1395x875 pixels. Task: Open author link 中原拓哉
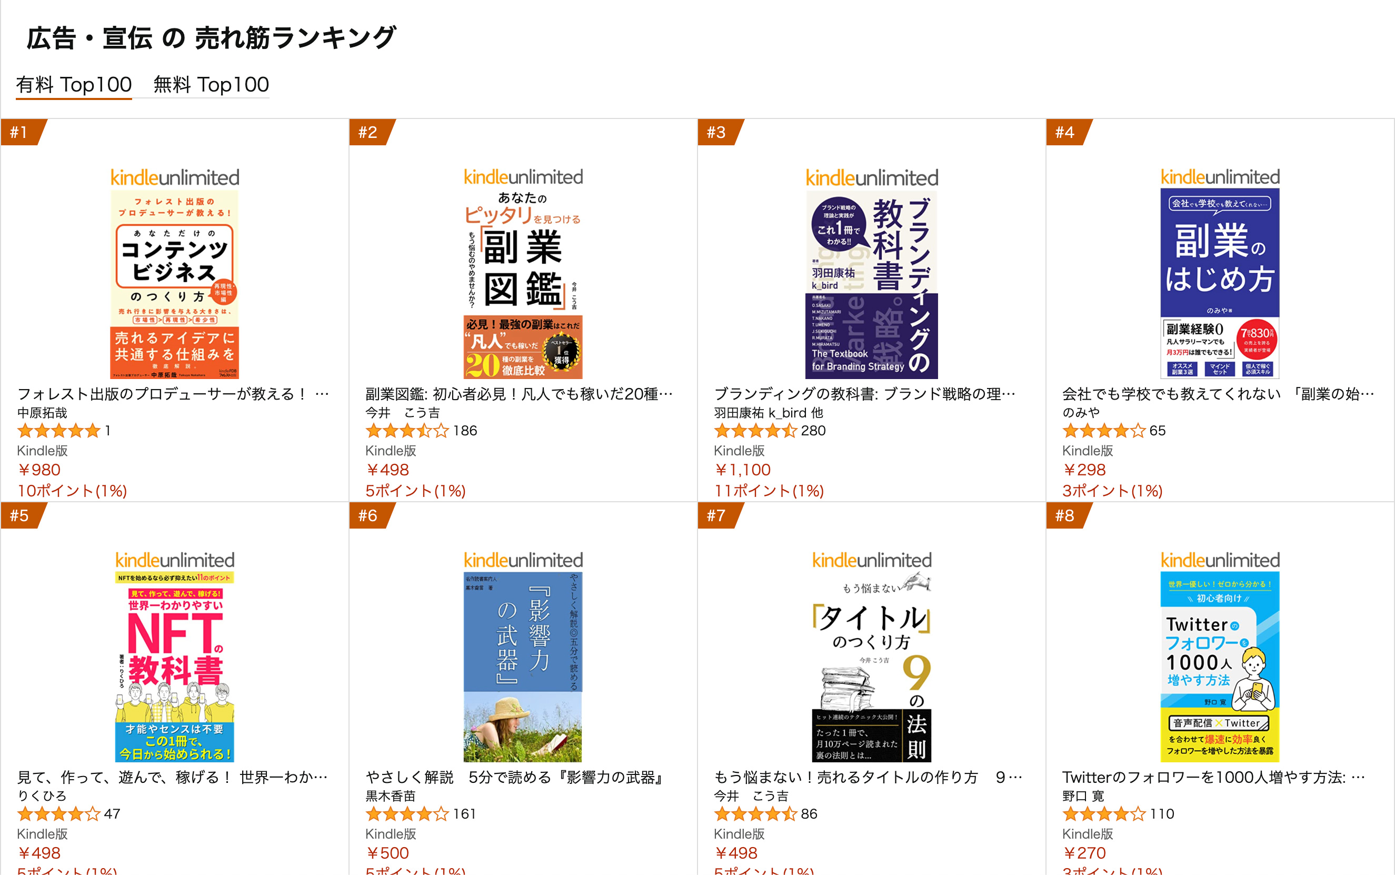[x=42, y=413]
